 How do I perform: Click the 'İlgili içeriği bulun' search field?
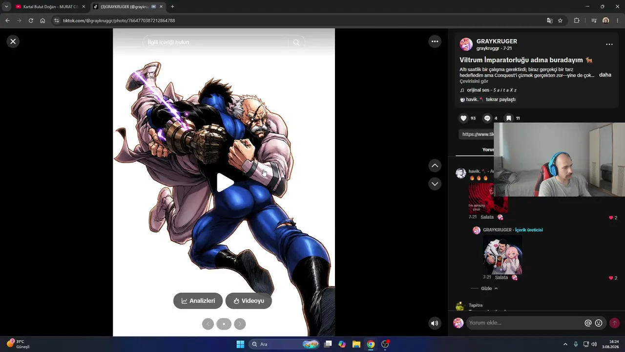click(x=215, y=43)
